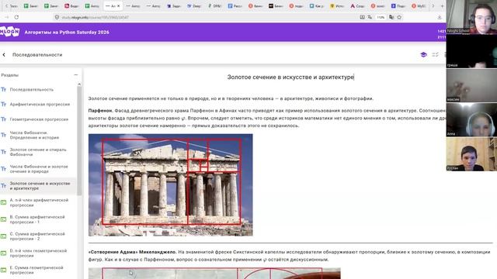Click the Parthenon photo with golden ratio overlay
497x279 pixels.
click(x=171, y=184)
